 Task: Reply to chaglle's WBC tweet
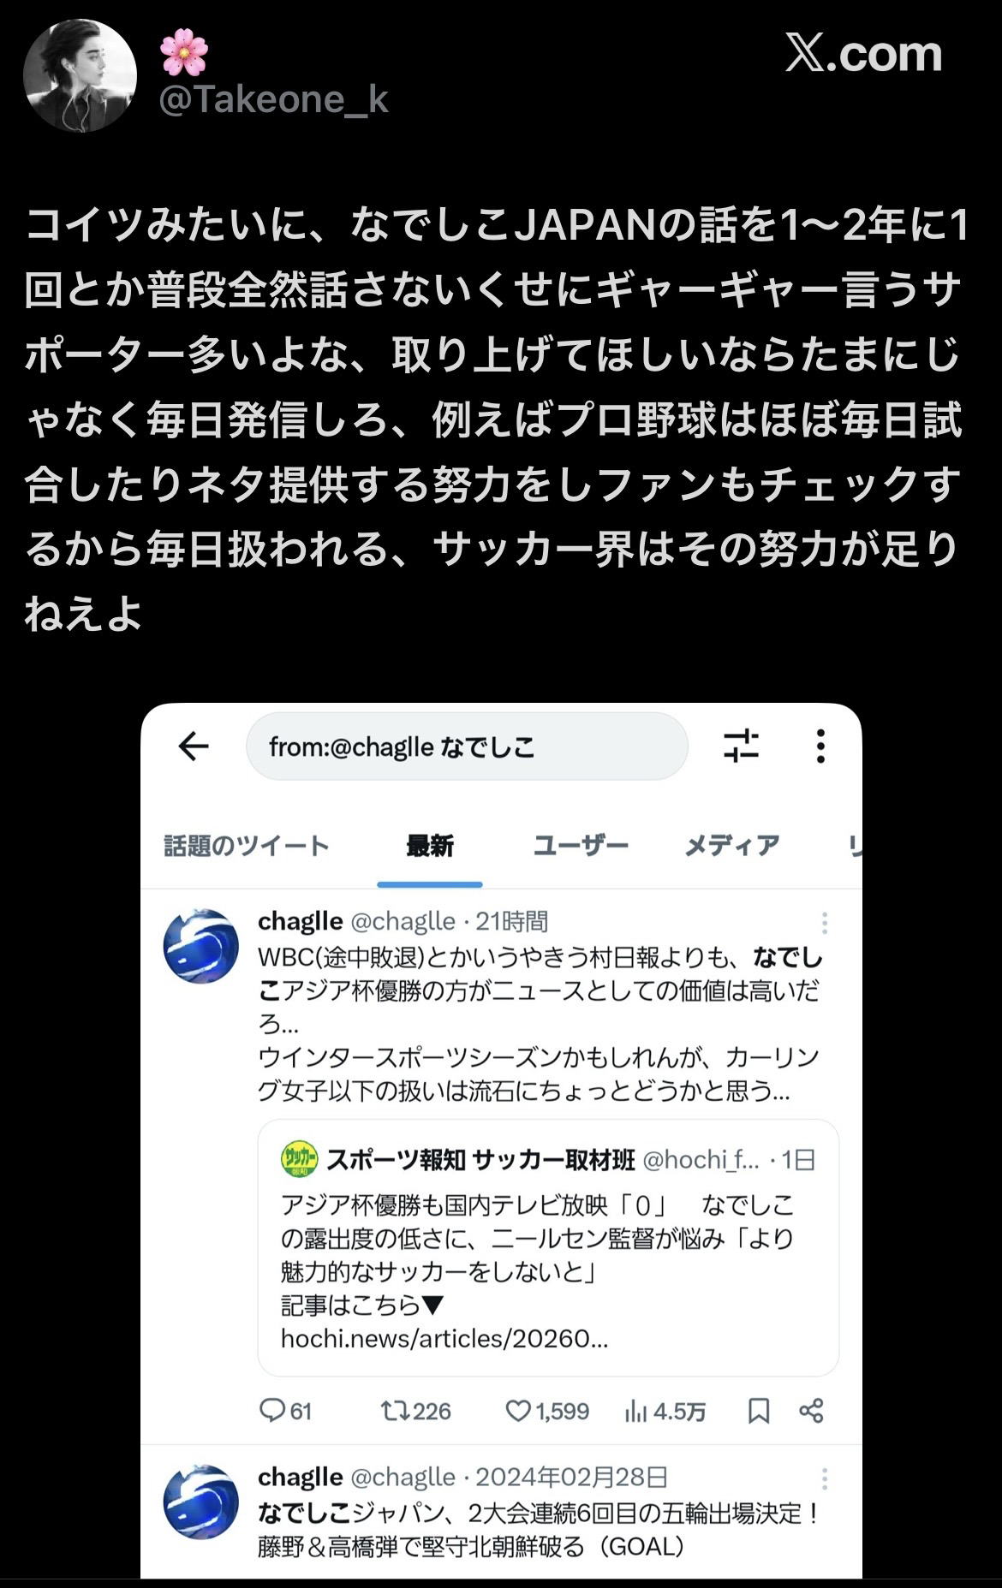tap(285, 1410)
